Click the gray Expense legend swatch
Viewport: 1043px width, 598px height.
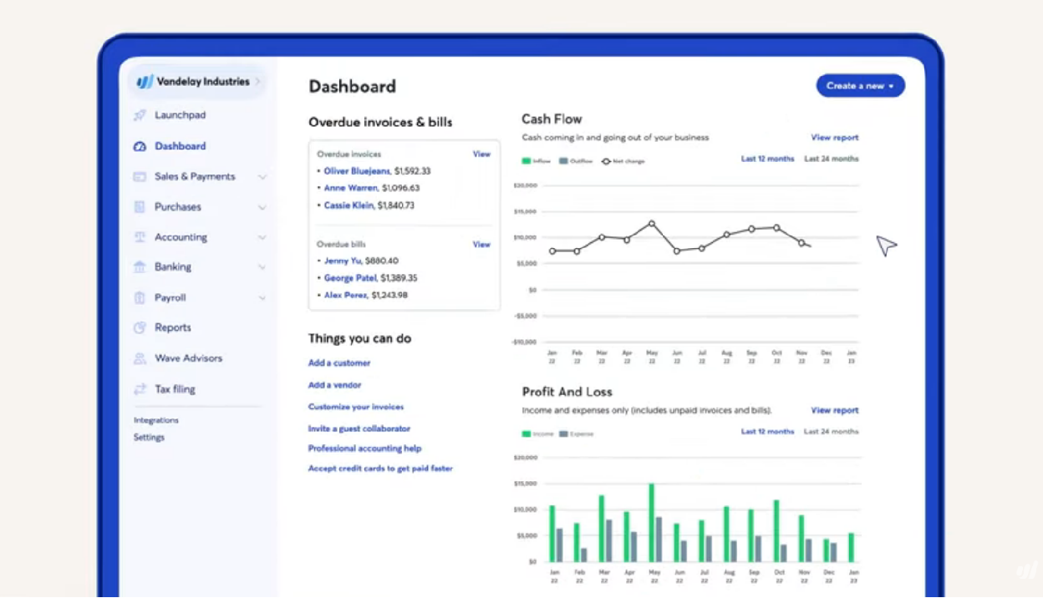tap(563, 434)
